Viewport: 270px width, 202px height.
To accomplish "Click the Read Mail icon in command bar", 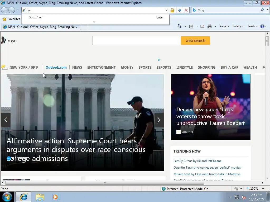I will 202,26.
